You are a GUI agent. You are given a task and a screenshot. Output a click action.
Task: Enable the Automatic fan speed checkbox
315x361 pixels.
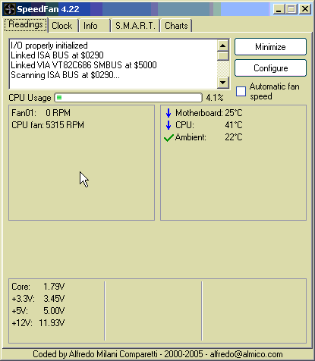coord(241,92)
